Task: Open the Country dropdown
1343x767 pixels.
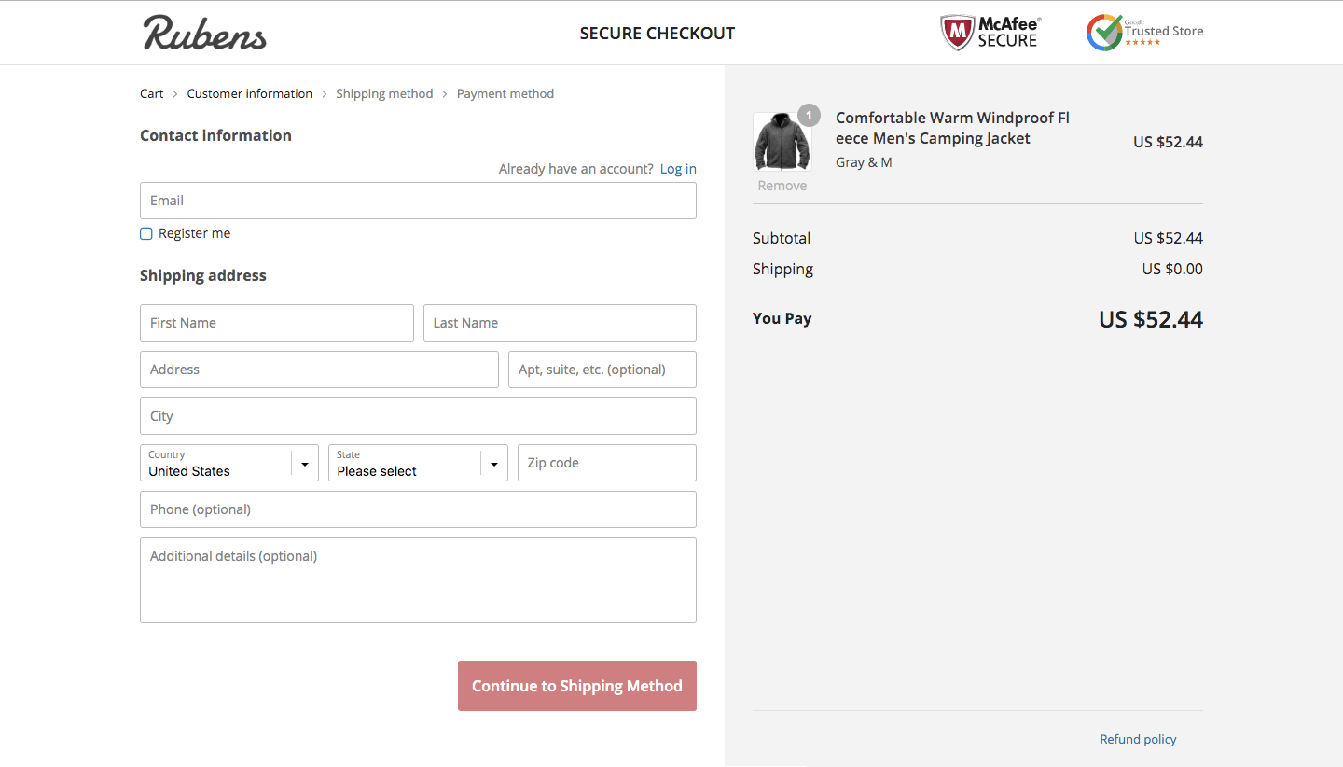Action: 229,463
